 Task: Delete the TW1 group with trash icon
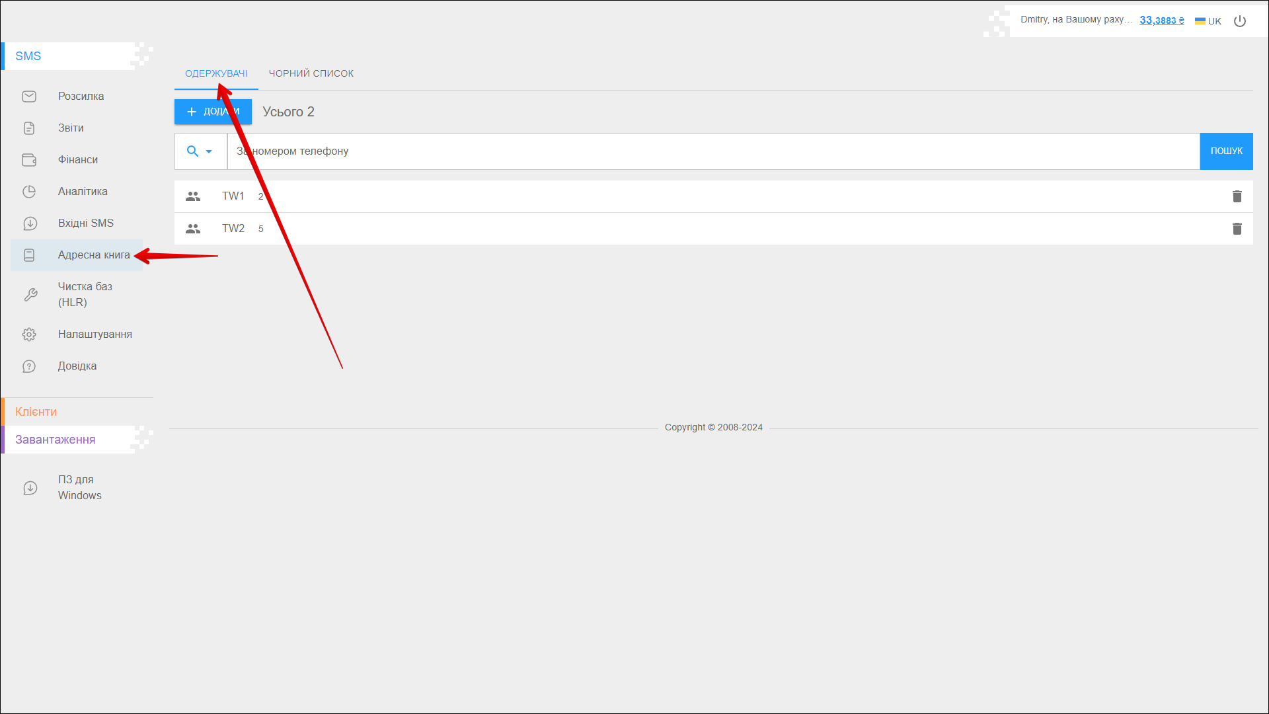click(1237, 196)
